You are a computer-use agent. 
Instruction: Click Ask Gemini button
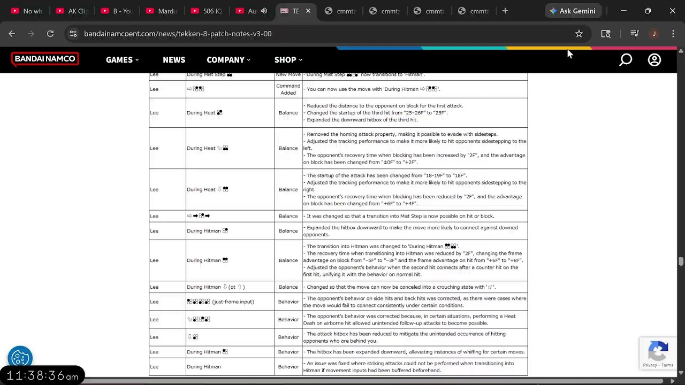coord(573,11)
